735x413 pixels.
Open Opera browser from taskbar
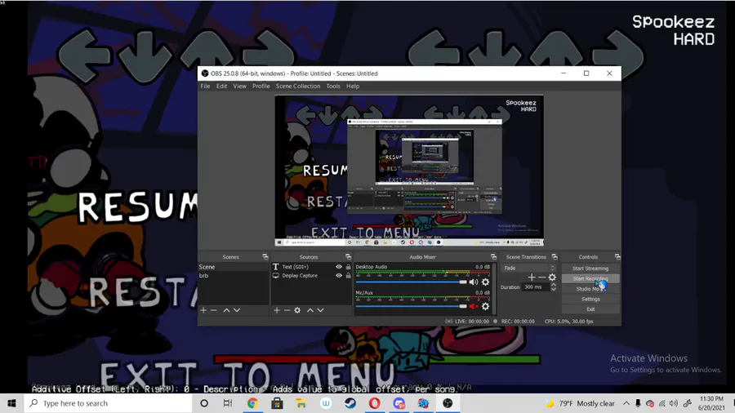point(375,403)
